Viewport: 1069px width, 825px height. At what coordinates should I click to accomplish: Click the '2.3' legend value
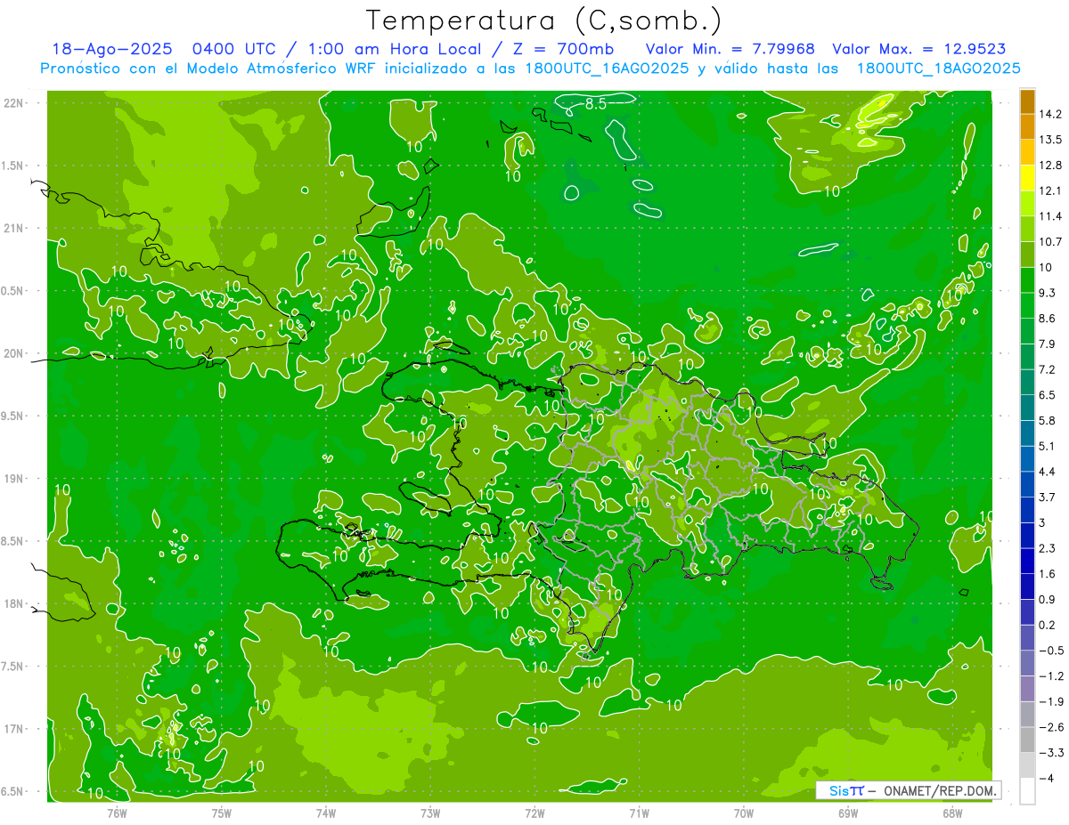pyautogui.click(x=1048, y=548)
